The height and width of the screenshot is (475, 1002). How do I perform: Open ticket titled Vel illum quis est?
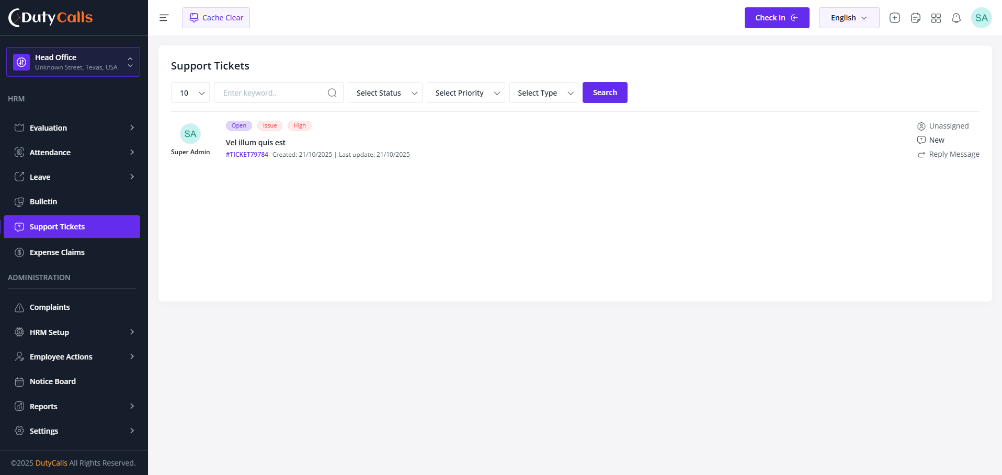(256, 143)
